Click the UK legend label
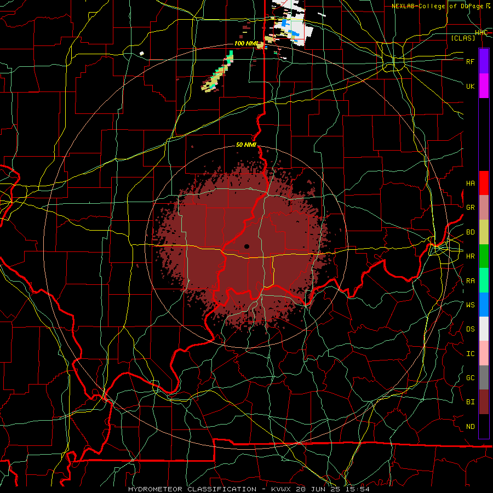Screen dimensions: 493x493 (x=470, y=86)
